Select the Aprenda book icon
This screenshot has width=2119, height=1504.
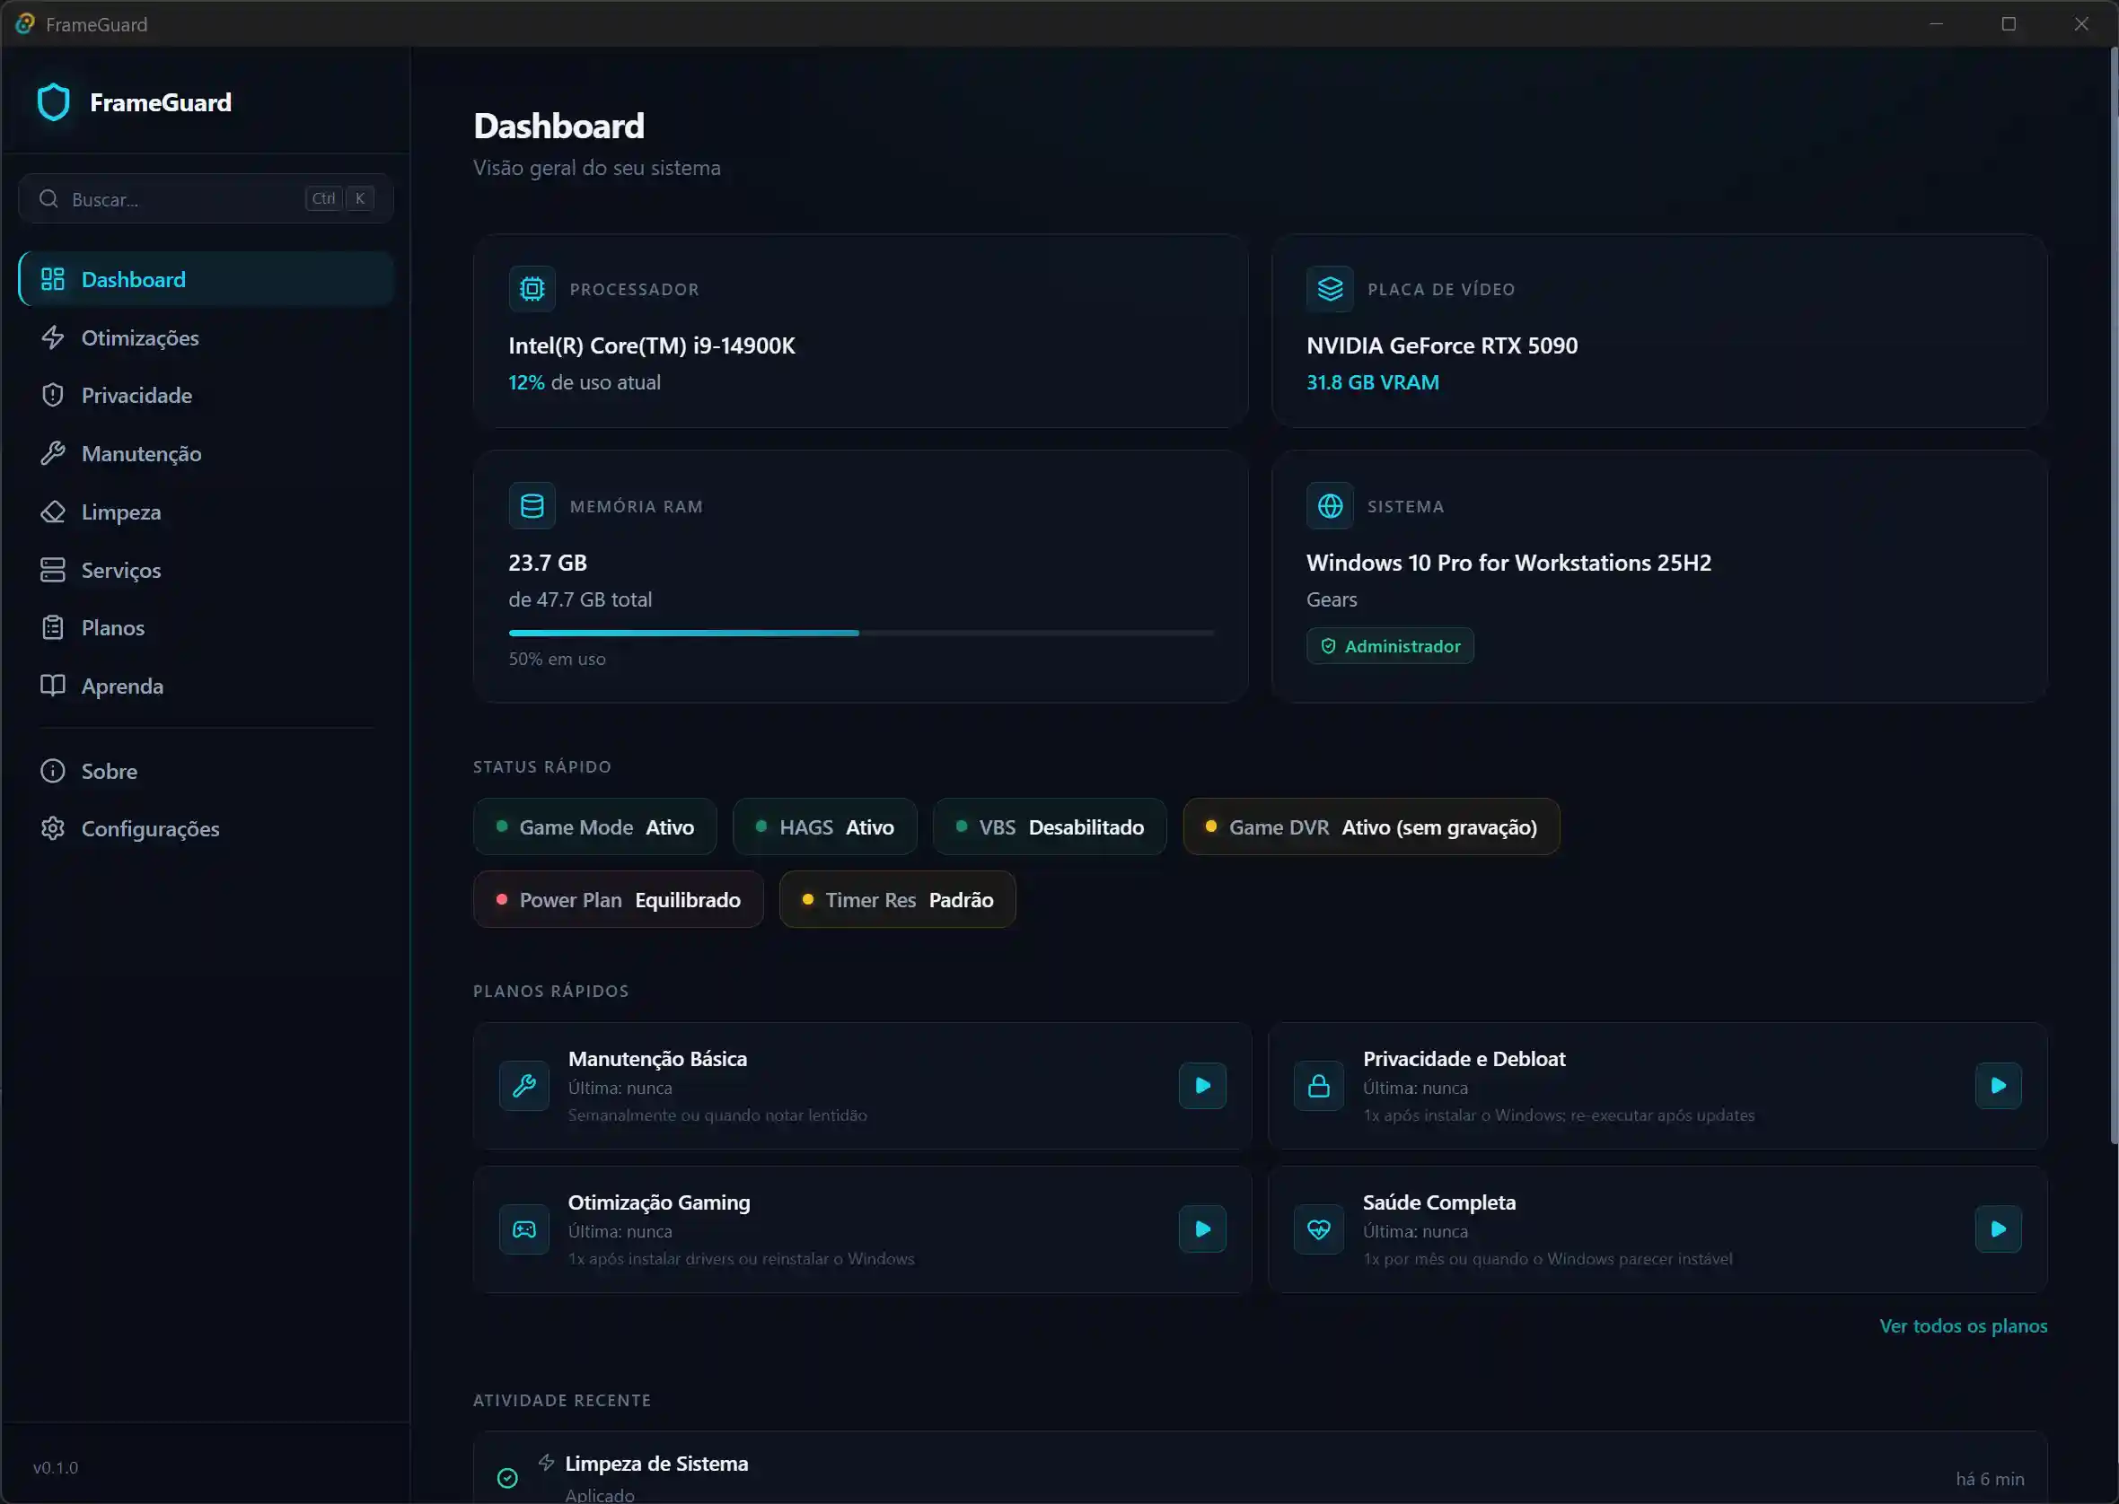coord(53,686)
